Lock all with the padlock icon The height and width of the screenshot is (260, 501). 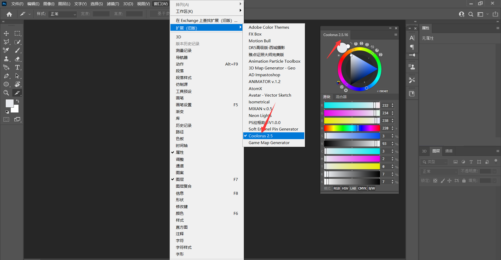click(x=464, y=181)
